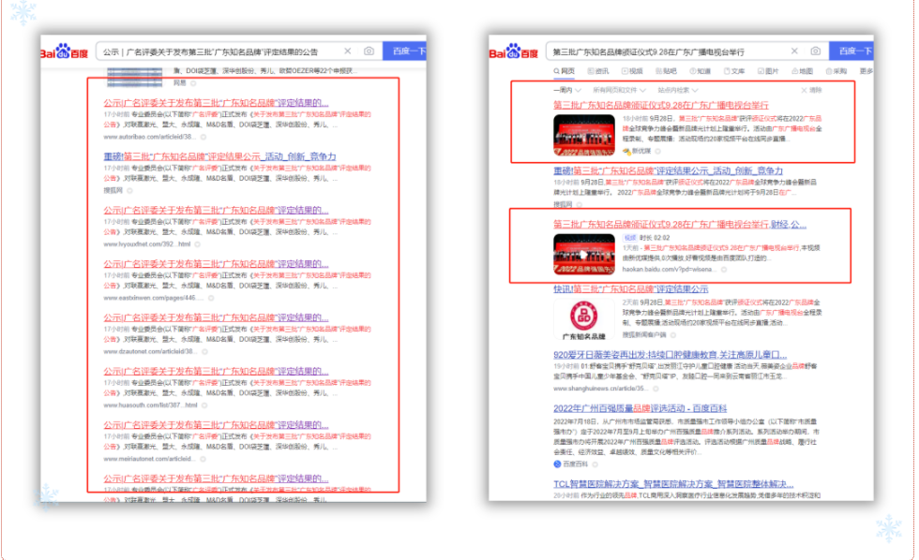Click the small icon after 新优媒 label
919x560 pixels.
[658, 151]
